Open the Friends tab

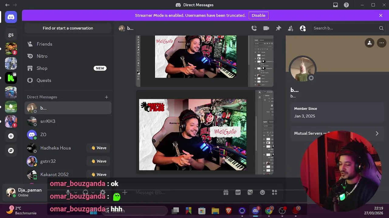pyautogui.click(x=68, y=44)
